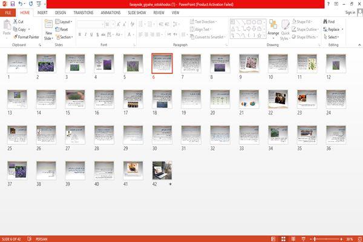Open the FILE tab

(x=8, y=13)
